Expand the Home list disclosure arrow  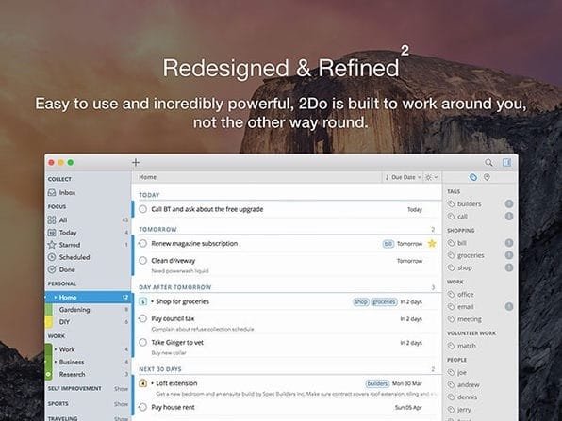[56, 297]
